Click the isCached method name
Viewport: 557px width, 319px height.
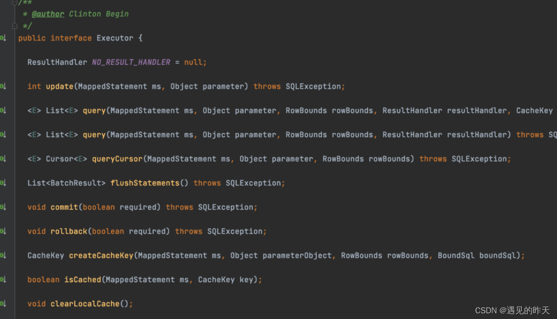tap(83, 280)
